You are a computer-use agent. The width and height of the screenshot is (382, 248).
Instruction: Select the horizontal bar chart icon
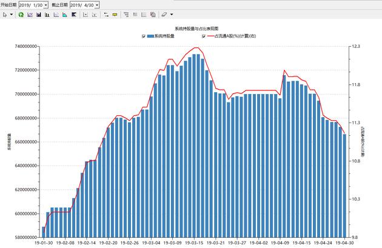coord(74,15)
